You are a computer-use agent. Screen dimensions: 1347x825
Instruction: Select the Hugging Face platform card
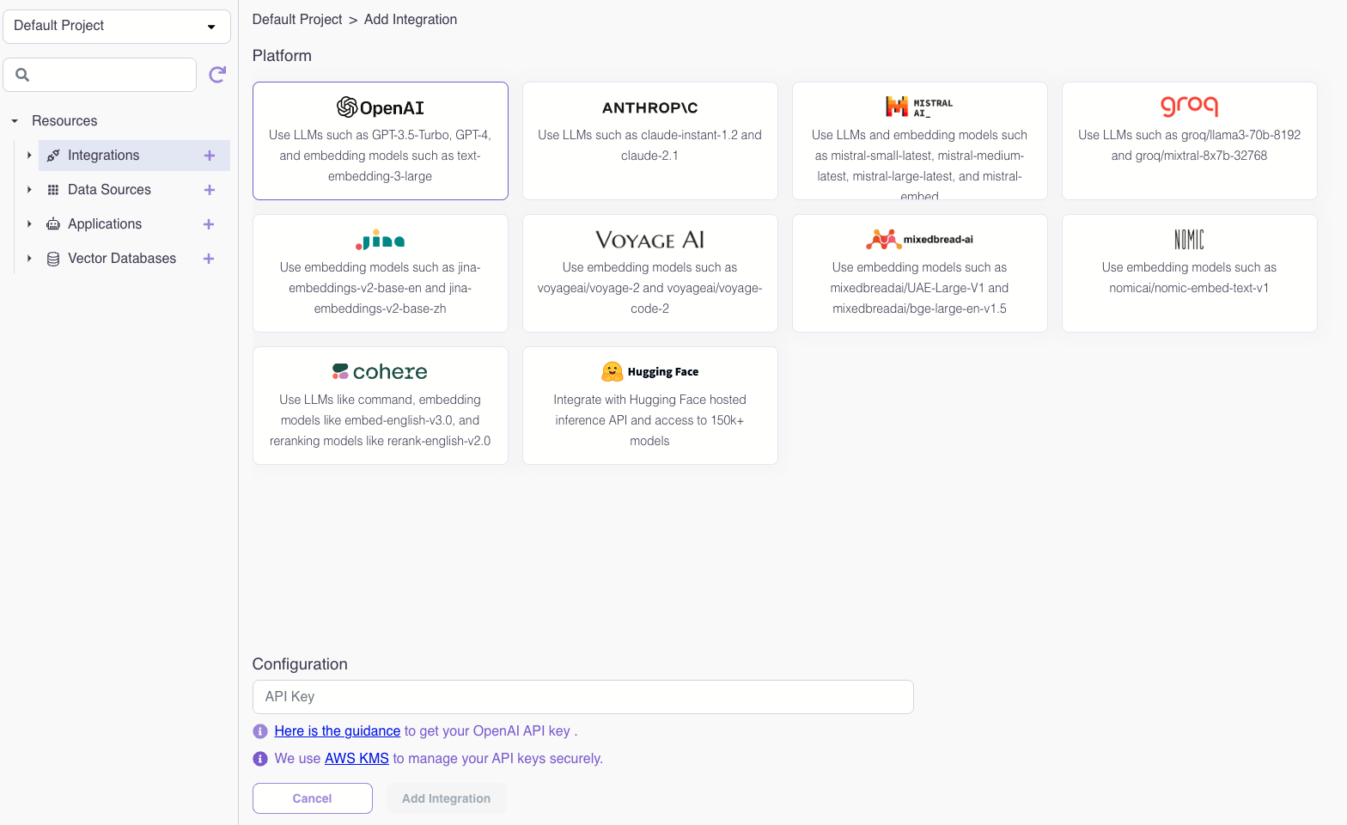[649, 406]
